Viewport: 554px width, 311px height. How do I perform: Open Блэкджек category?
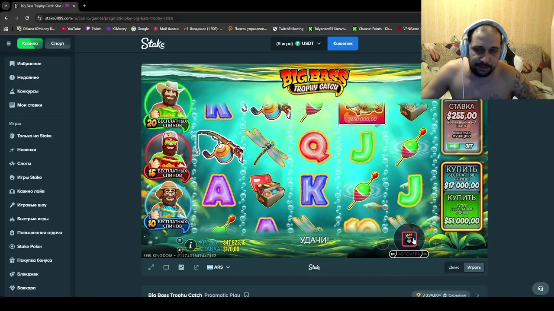[x=38, y=274]
